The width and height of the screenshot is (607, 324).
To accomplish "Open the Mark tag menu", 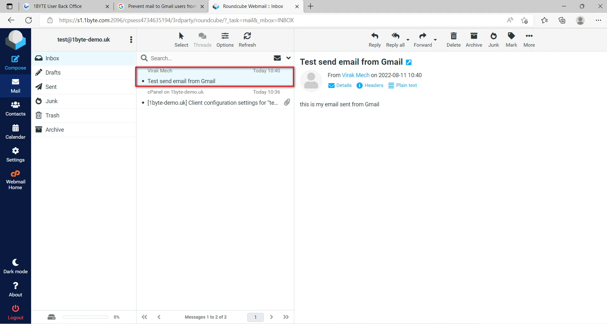I will pyautogui.click(x=511, y=40).
